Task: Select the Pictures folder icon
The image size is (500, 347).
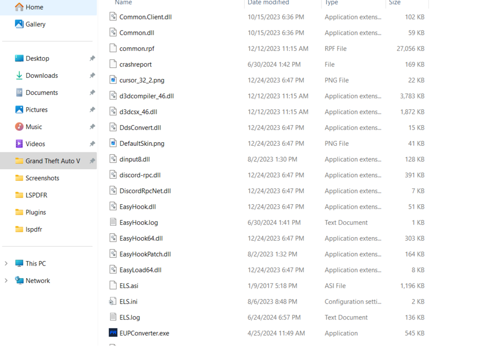Action: pyautogui.click(x=19, y=109)
